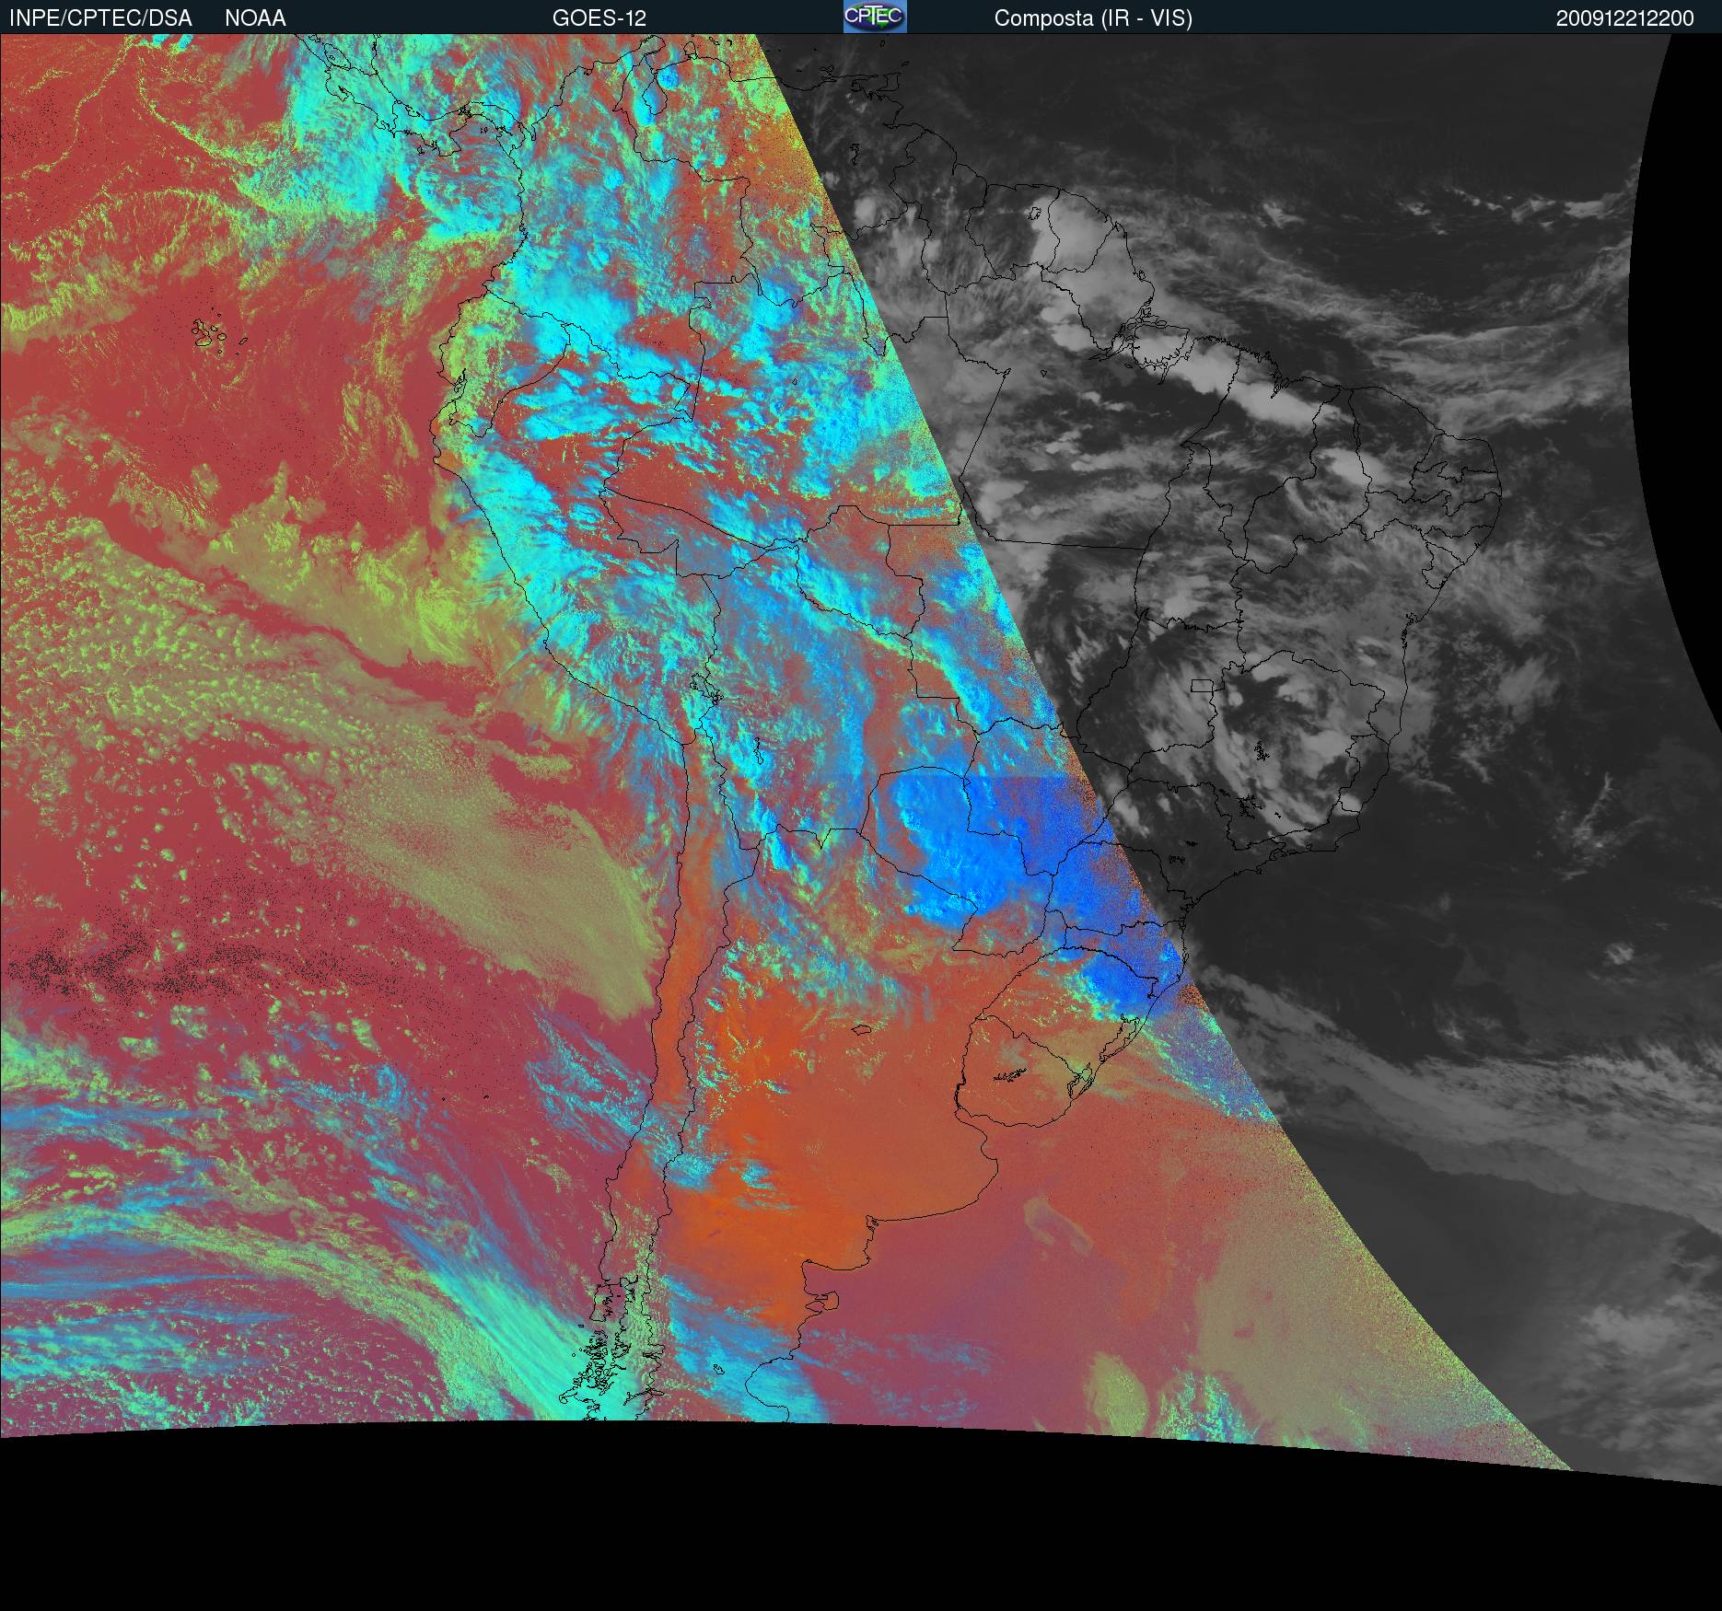This screenshot has height=1611, width=1722.
Task: Click the CPTEC logo in header
Action: (x=875, y=17)
